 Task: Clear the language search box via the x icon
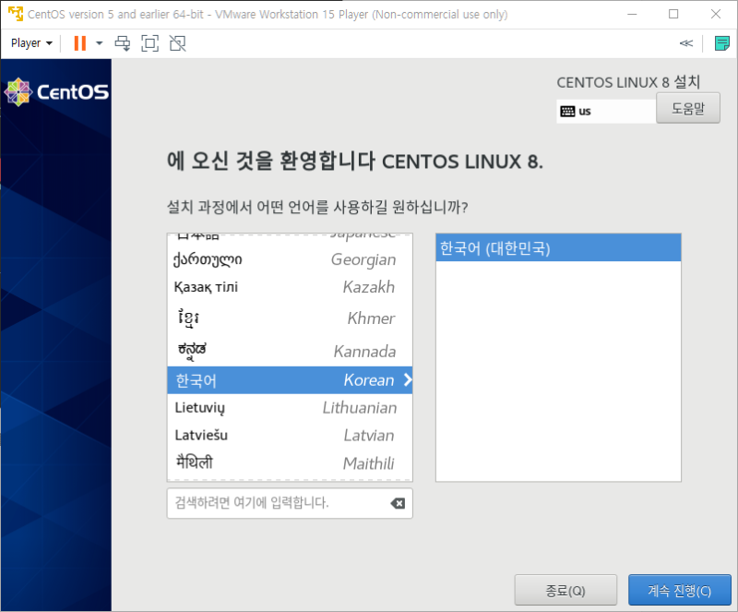(x=398, y=503)
